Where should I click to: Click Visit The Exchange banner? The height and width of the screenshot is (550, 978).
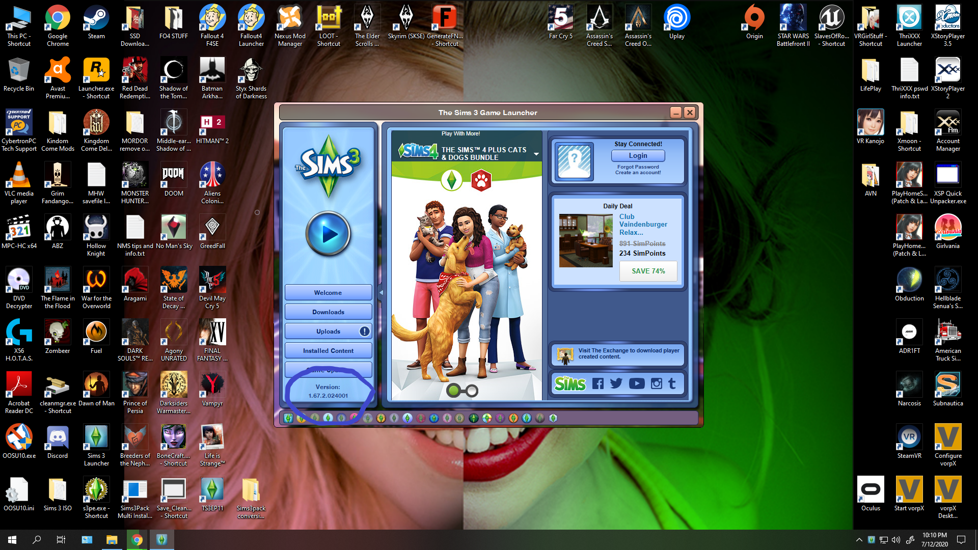tap(617, 354)
